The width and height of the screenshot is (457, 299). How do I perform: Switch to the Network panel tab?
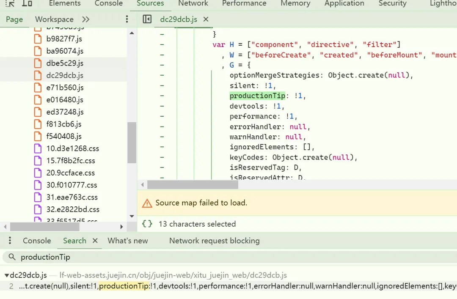[x=193, y=3]
